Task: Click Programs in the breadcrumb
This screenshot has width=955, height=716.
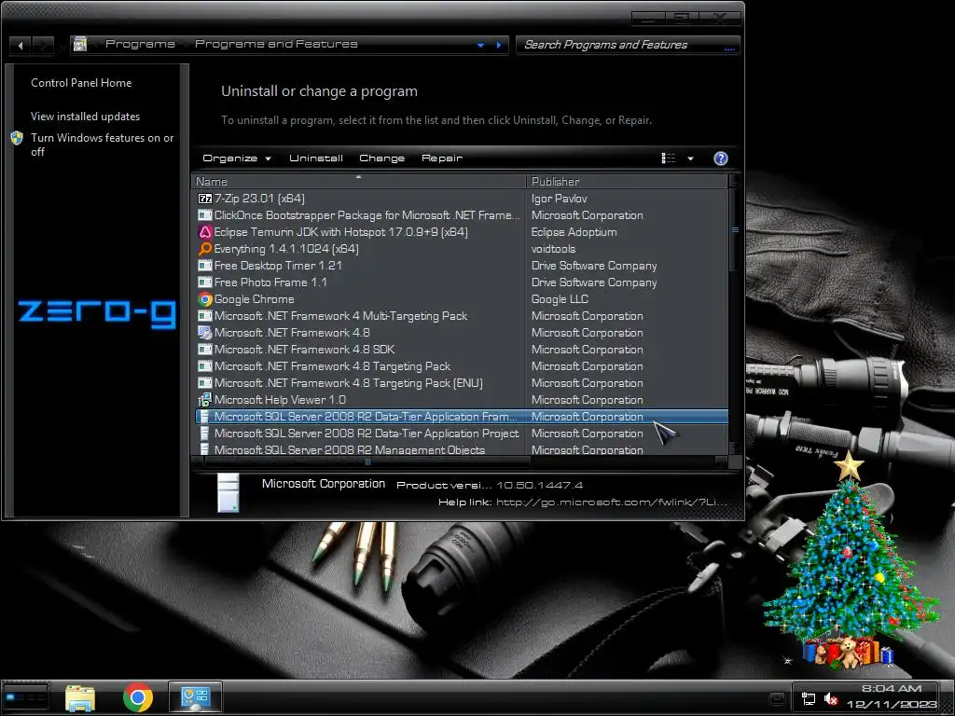Action: (x=140, y=44)
